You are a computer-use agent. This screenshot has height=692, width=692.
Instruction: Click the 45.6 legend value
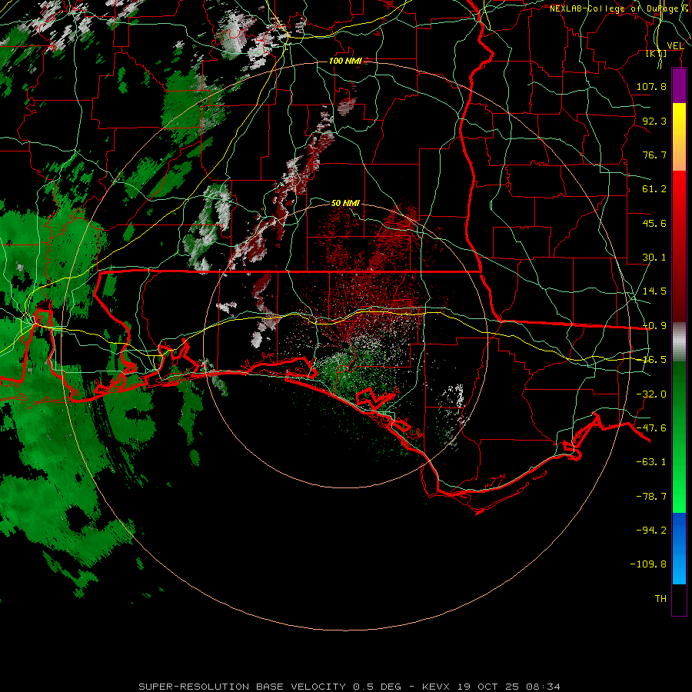pos(654,223)
